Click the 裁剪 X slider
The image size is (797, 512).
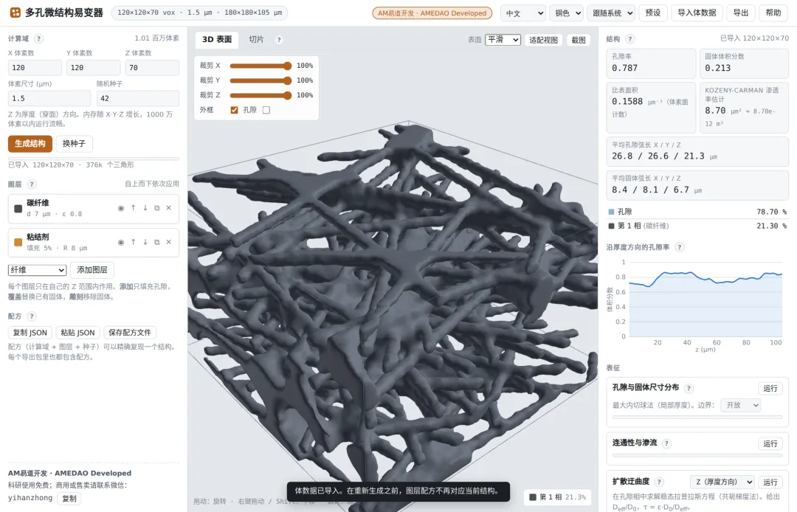[x=261, y=66]
